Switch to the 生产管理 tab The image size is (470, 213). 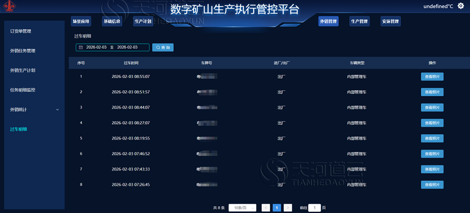point(360,21)
